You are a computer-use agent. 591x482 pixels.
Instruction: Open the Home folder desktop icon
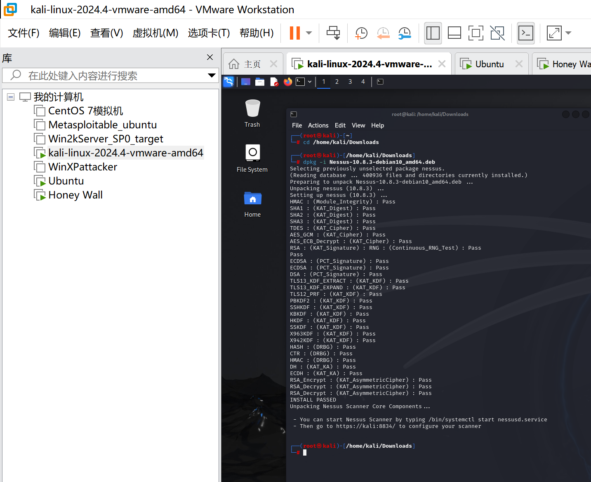click(x=252, y=204)
